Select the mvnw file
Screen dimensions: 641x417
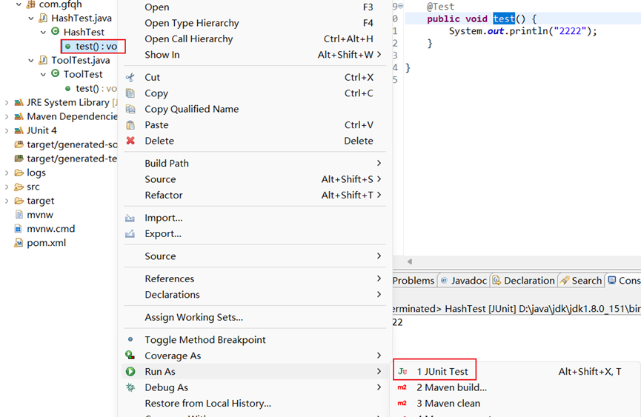pyautogui.click(x=34, y=215)
